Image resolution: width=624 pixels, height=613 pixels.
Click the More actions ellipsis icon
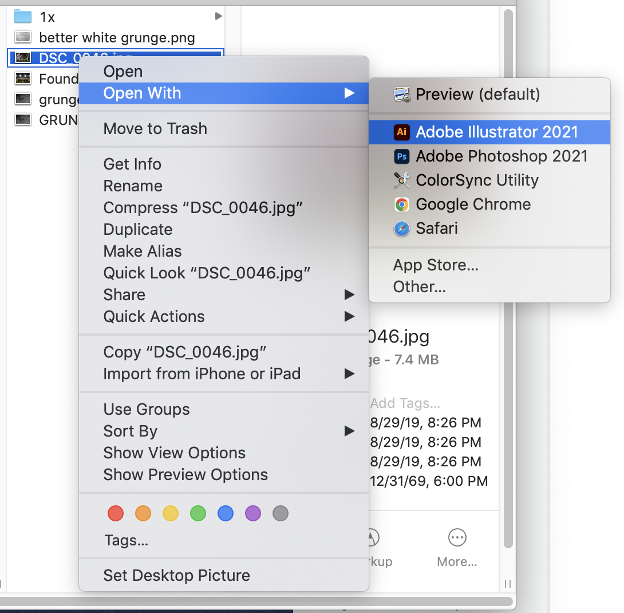pos(457,538)
